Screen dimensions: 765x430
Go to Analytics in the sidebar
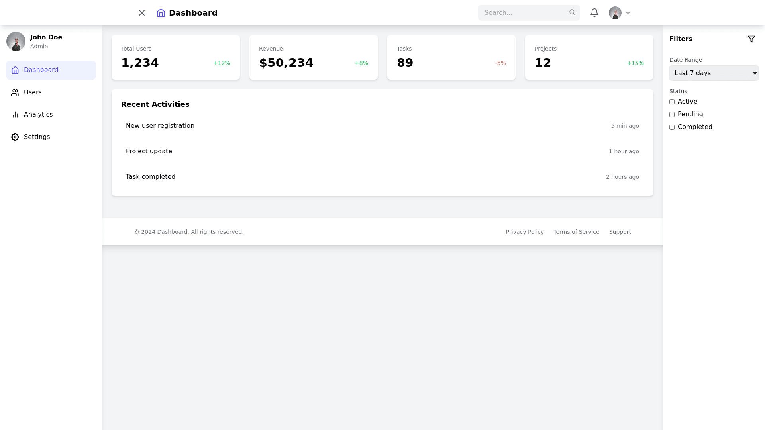38,115
